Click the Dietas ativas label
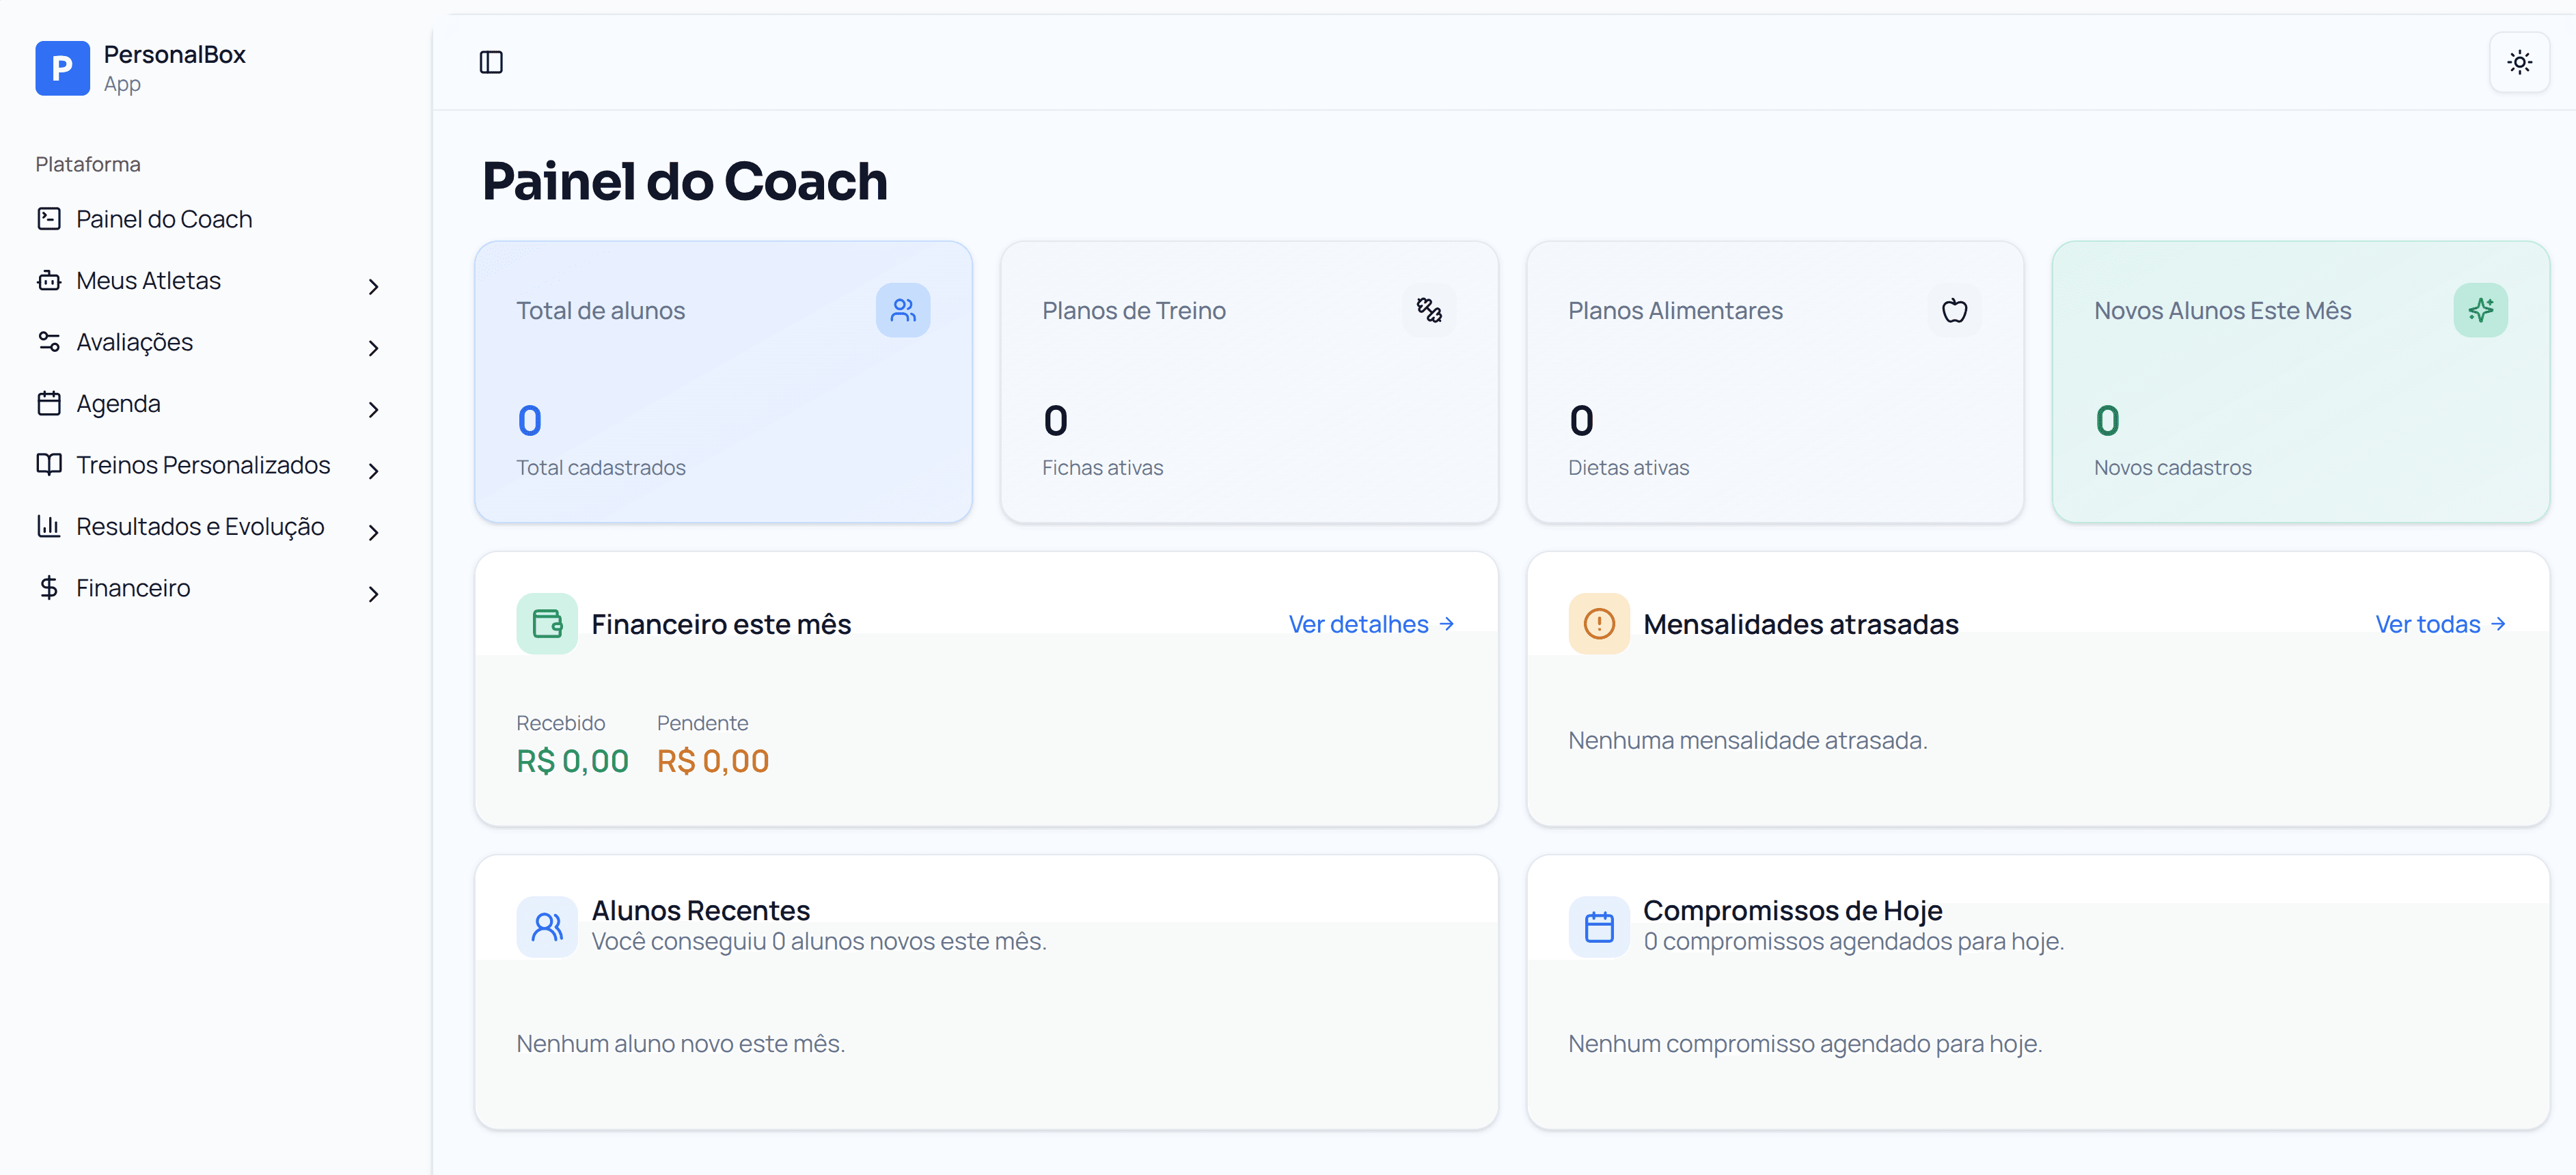 1628,467
